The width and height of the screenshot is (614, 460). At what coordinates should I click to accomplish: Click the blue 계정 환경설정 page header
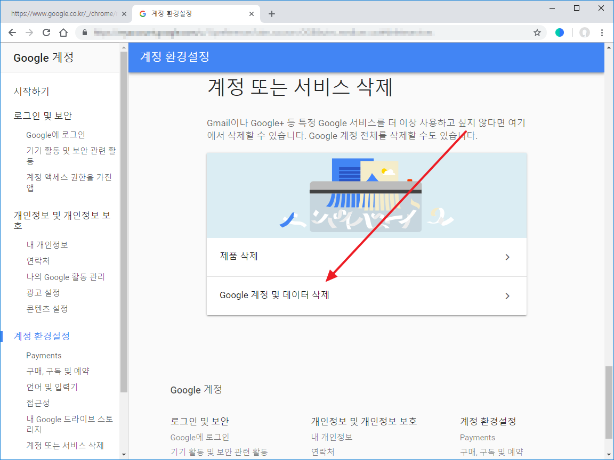(367, 57)
